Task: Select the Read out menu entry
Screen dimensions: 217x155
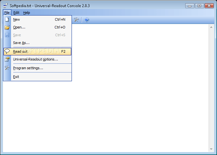Action: (37, 51)
